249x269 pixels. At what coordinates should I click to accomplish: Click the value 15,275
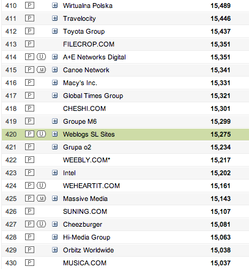point(221,134)
